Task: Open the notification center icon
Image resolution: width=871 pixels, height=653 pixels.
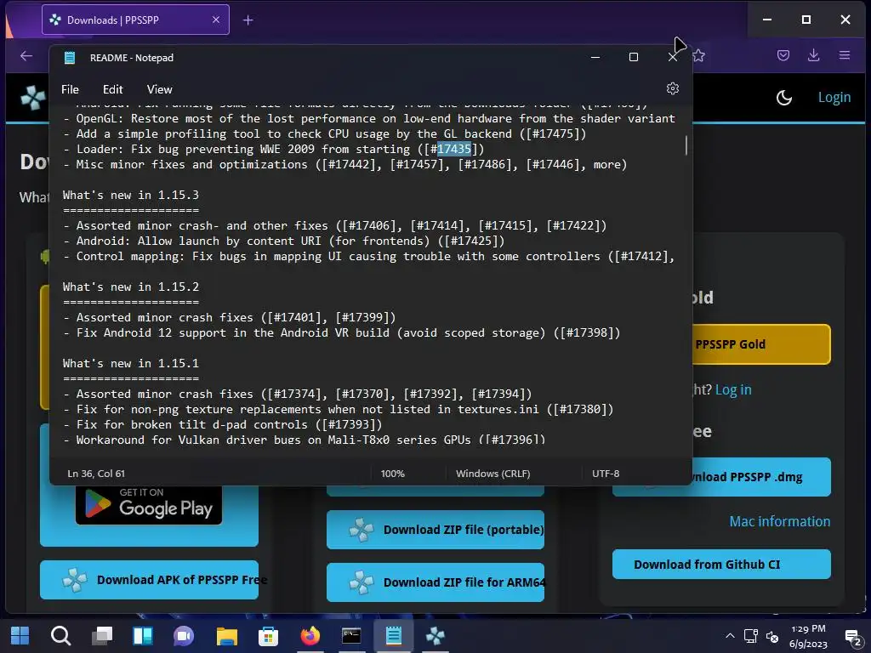Action: (852, 637)
